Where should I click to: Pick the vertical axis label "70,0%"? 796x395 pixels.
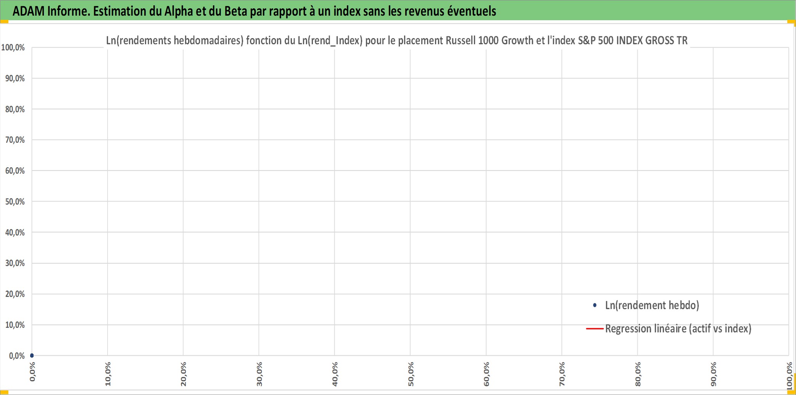pyautogui.click(x=15, y=140)
